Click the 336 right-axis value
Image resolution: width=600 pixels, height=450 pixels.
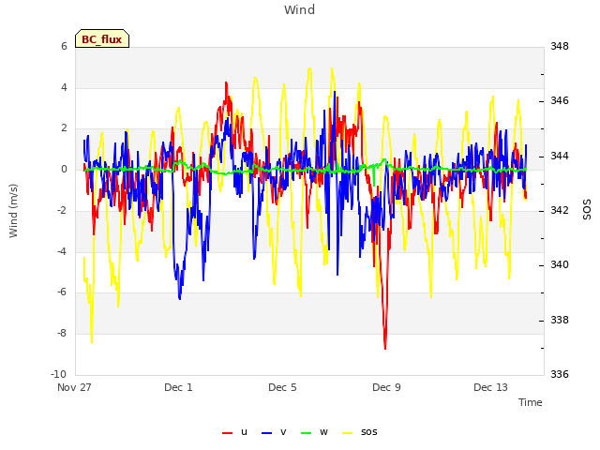[560, 374]
